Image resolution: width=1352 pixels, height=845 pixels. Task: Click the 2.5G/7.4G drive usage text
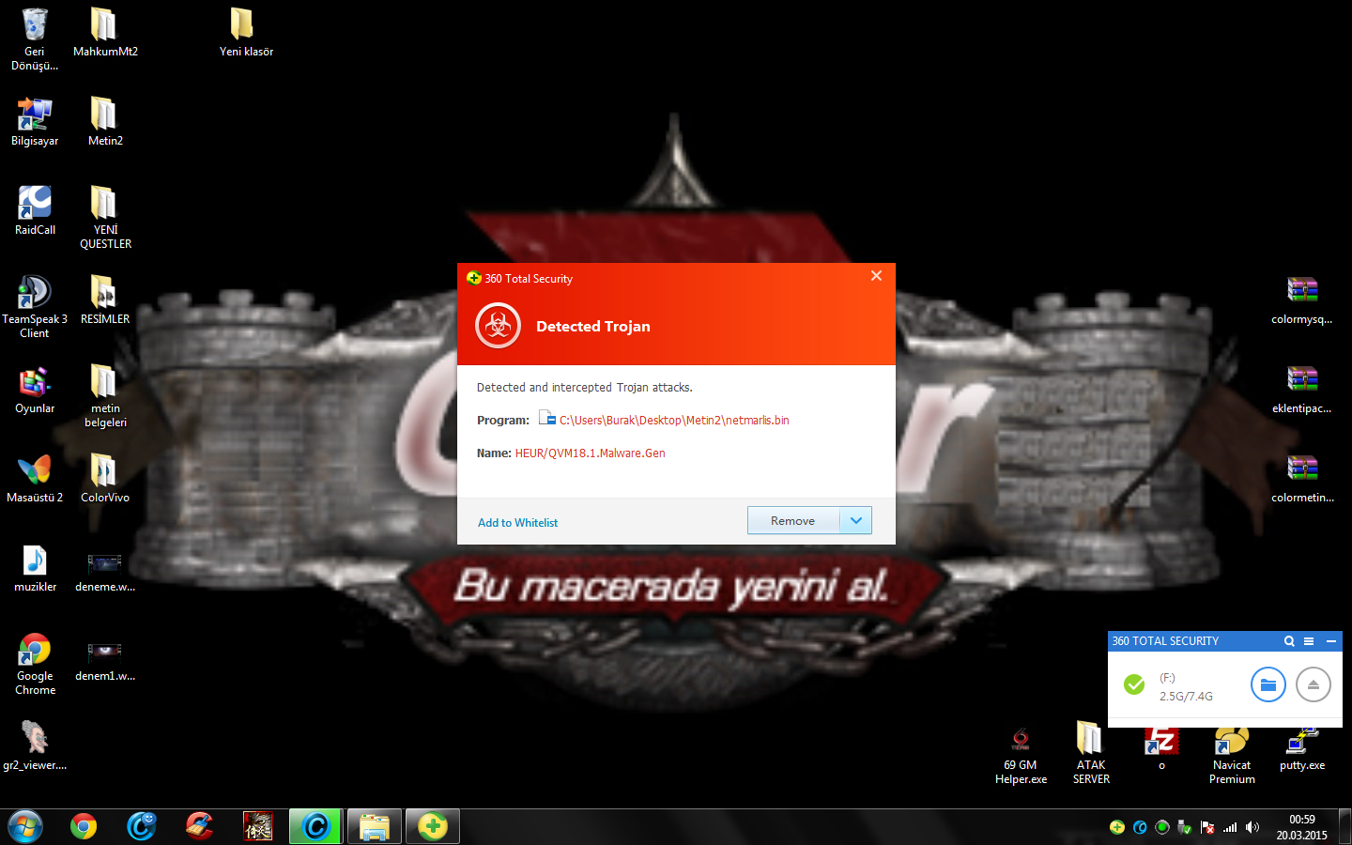click(x=1186, y=697)
